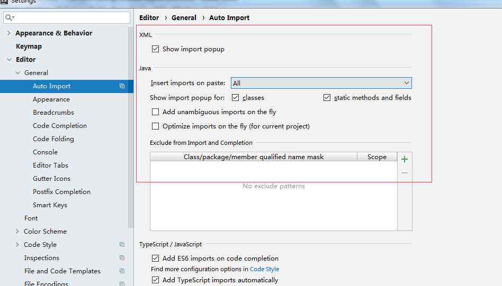Toggle the classes import popup checkbox
Image resolution: width=502 pixels, height=286 pixels.
pyautogui.click(x=235, y=97)
